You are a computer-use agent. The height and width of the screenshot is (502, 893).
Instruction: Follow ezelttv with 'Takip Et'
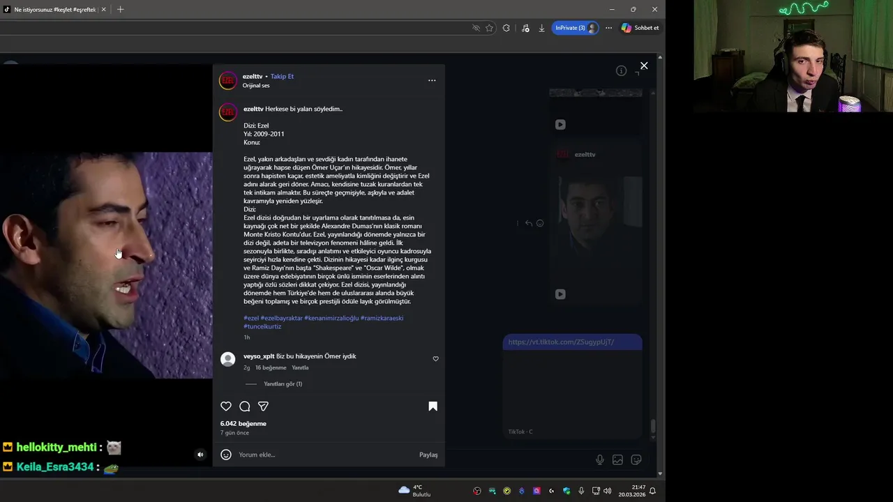[x=282, y=76]
